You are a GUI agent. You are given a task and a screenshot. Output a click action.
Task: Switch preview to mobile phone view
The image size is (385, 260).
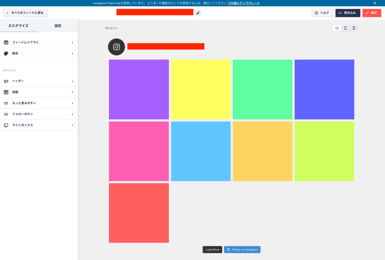pos(353,28)
